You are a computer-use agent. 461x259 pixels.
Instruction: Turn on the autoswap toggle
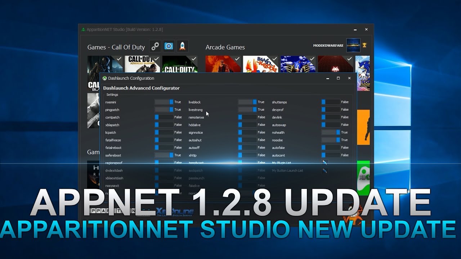tap(331, 125)
